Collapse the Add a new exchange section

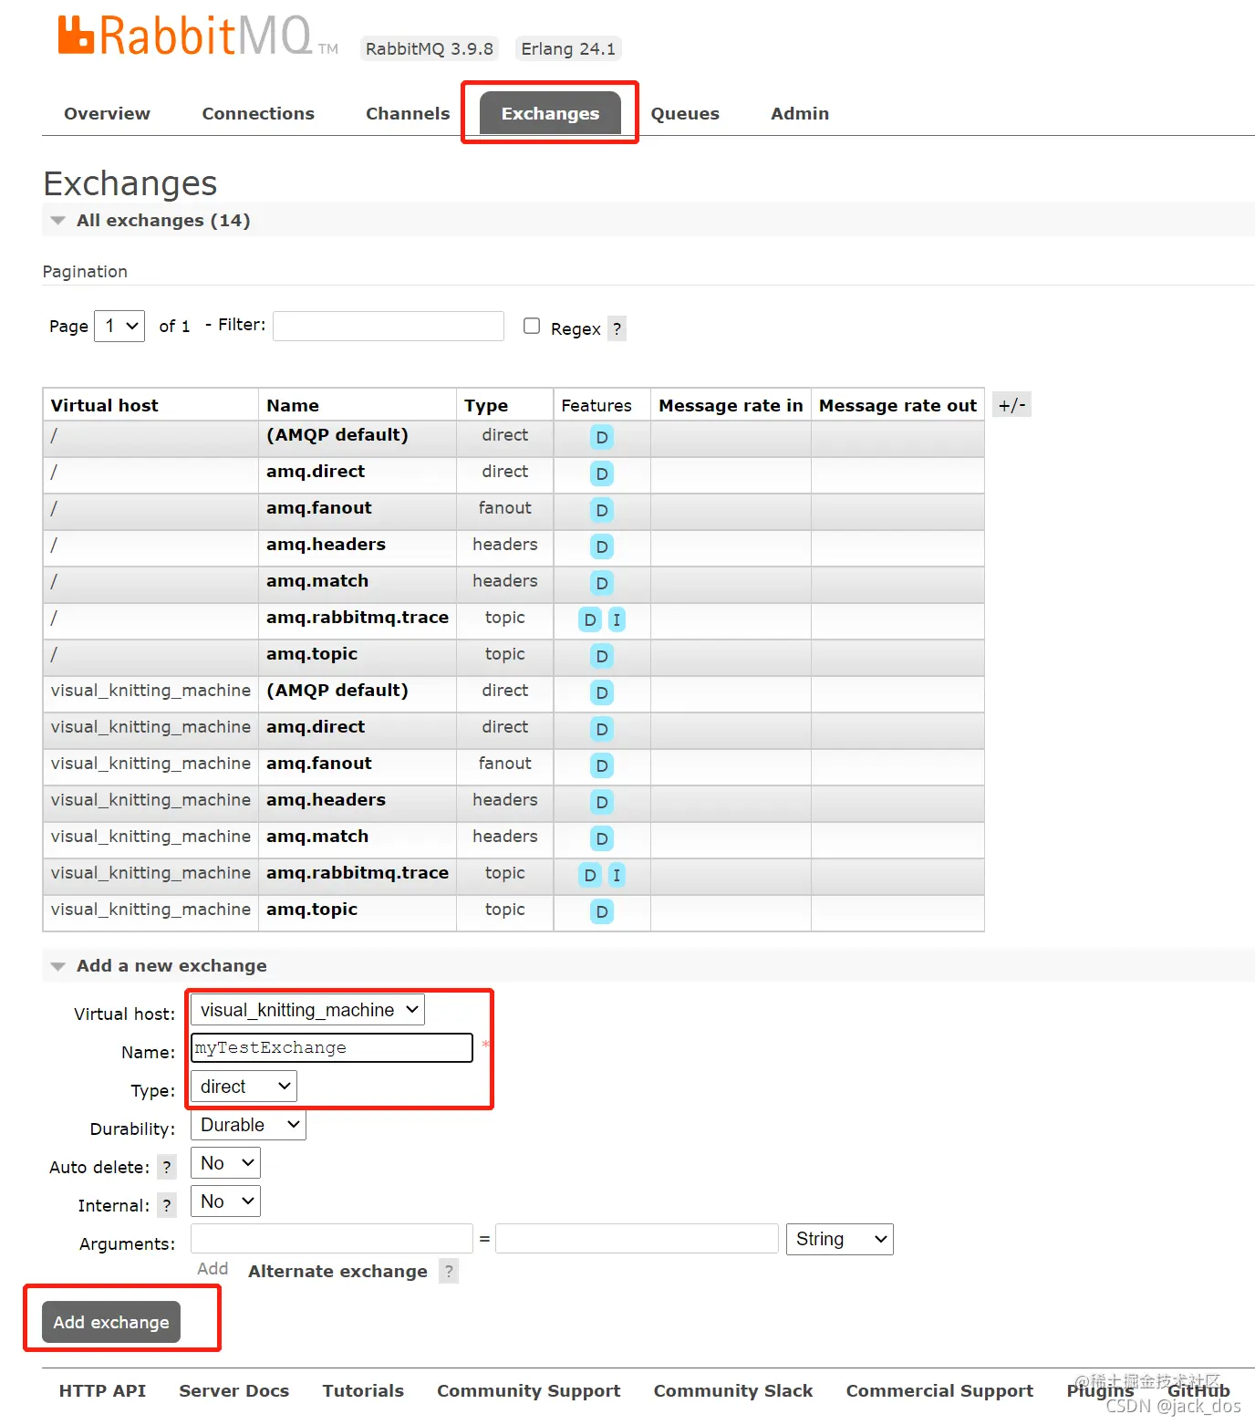(171, 965)
